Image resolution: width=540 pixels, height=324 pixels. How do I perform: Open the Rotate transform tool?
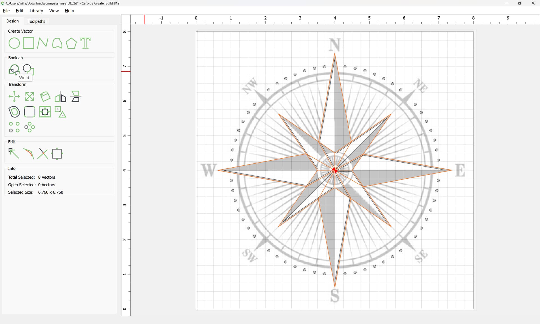click(45, 96)
